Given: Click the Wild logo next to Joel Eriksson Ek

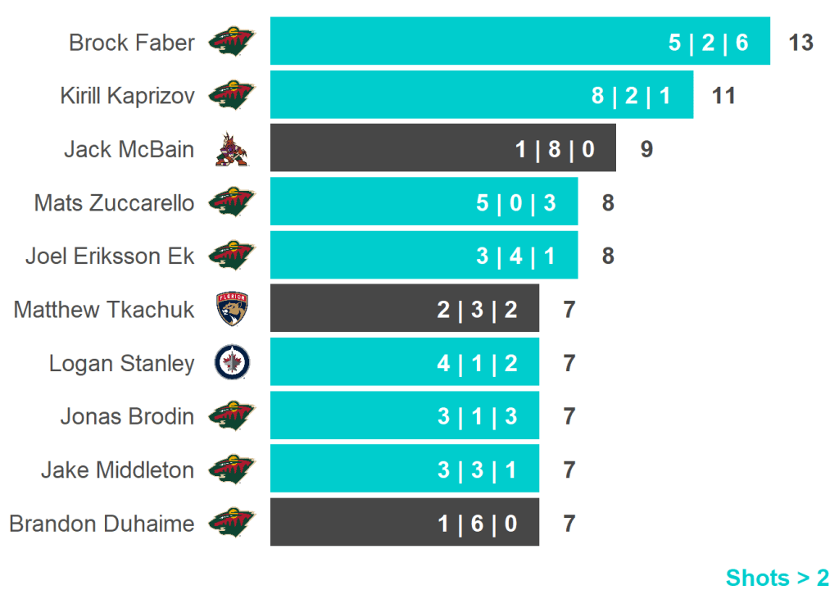Looking at the screenshot, I should click(x=232, y=255).
